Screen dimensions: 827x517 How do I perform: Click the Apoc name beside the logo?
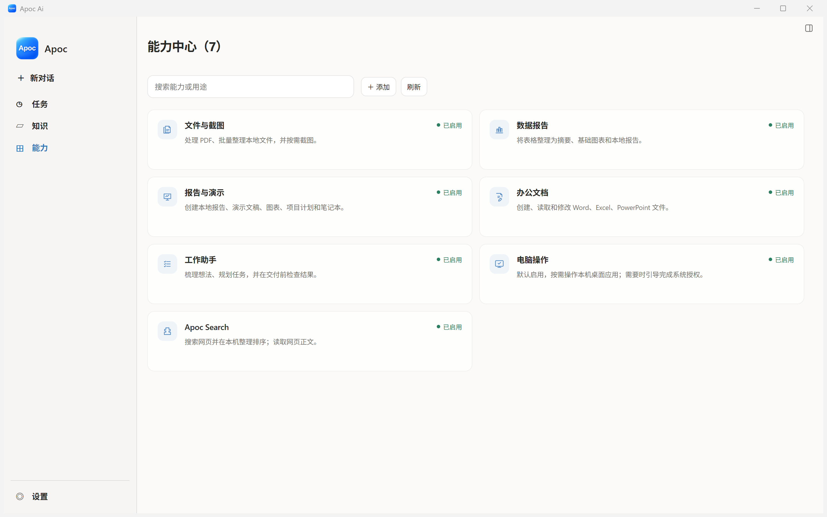(x=56, y=49)
